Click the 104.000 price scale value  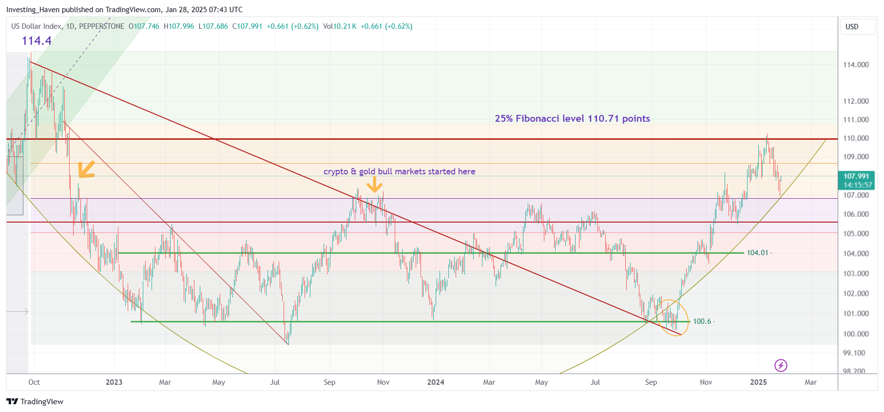(856, 254)
